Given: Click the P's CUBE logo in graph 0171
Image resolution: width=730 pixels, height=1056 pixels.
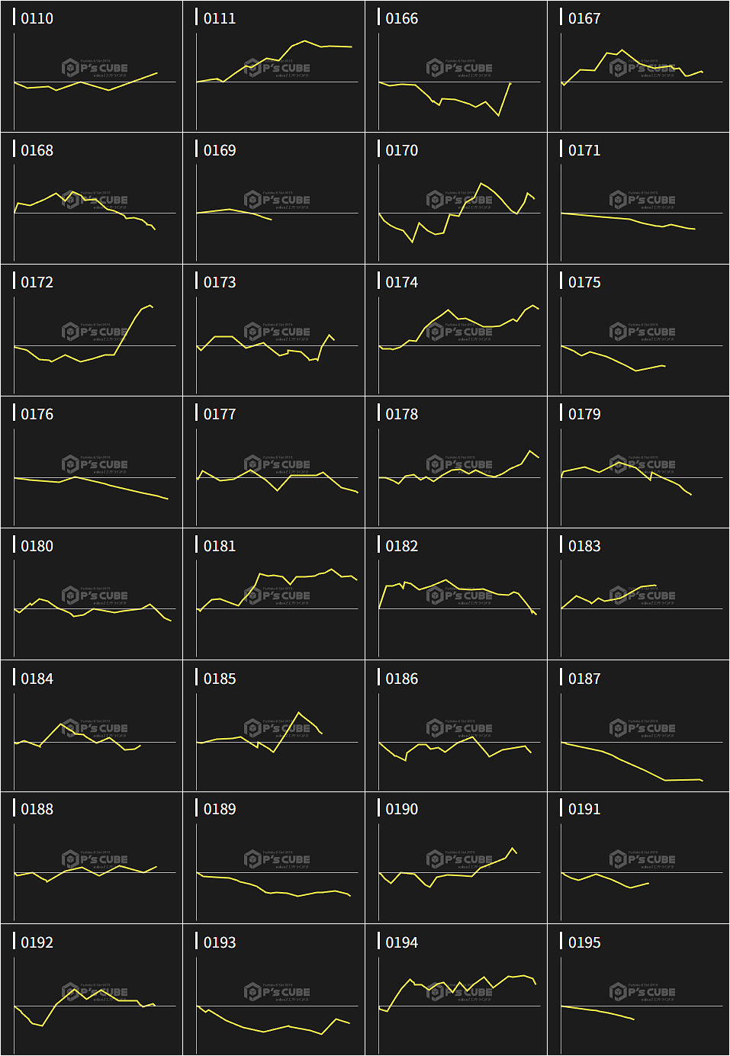Looking at the screenshot, I should pyautogui.click(x=642, y=200).
